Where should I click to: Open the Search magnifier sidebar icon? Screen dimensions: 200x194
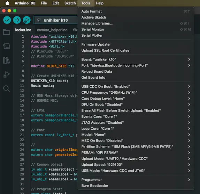tap(6, 88)
